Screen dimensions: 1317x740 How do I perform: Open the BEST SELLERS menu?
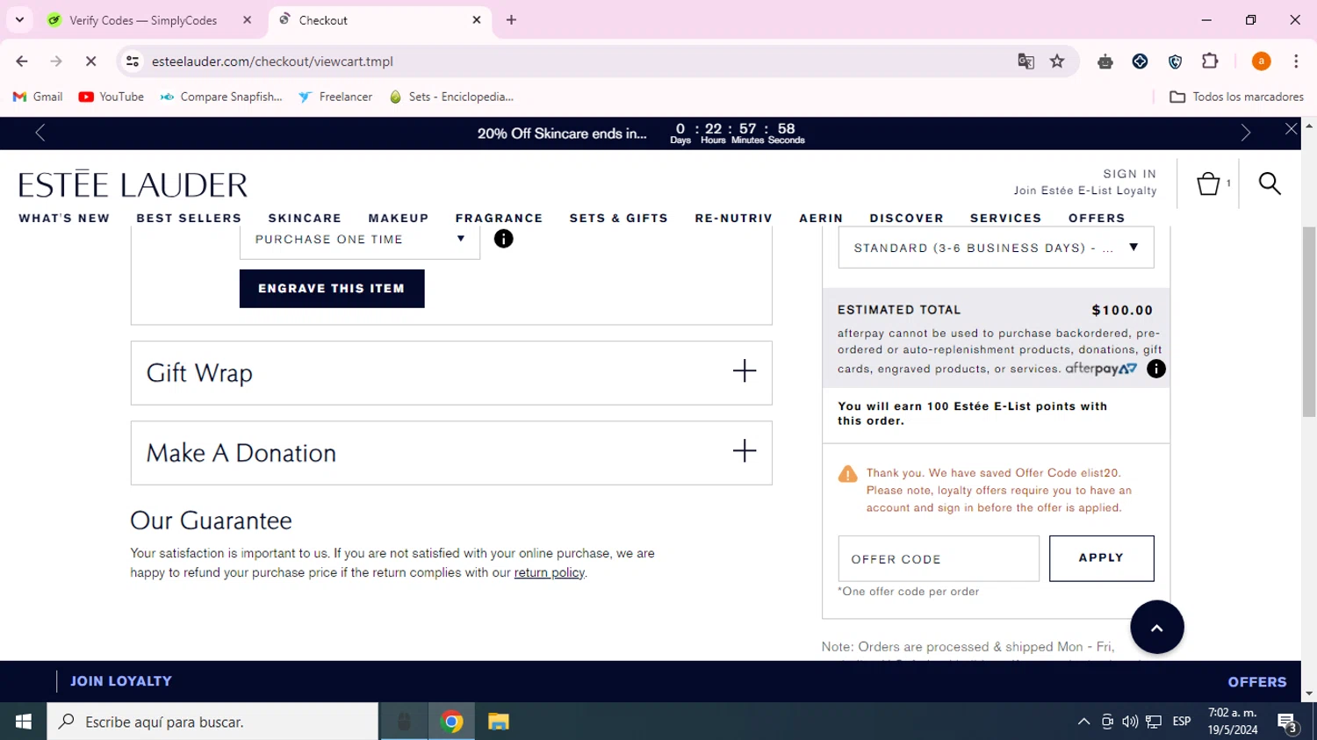189,218
